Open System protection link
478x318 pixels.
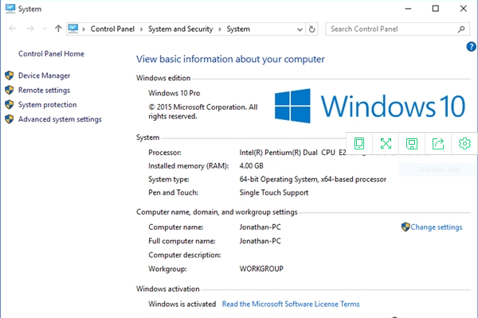click(48, 105)
